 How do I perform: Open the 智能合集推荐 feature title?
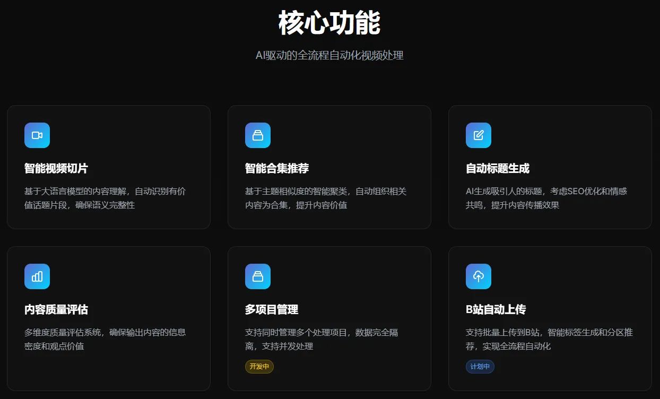[x=277, y=169]
